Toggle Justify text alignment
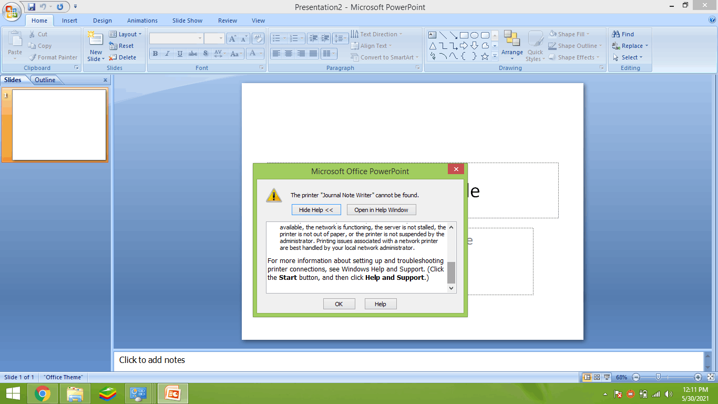718x404 pixels. pos(314,54)
